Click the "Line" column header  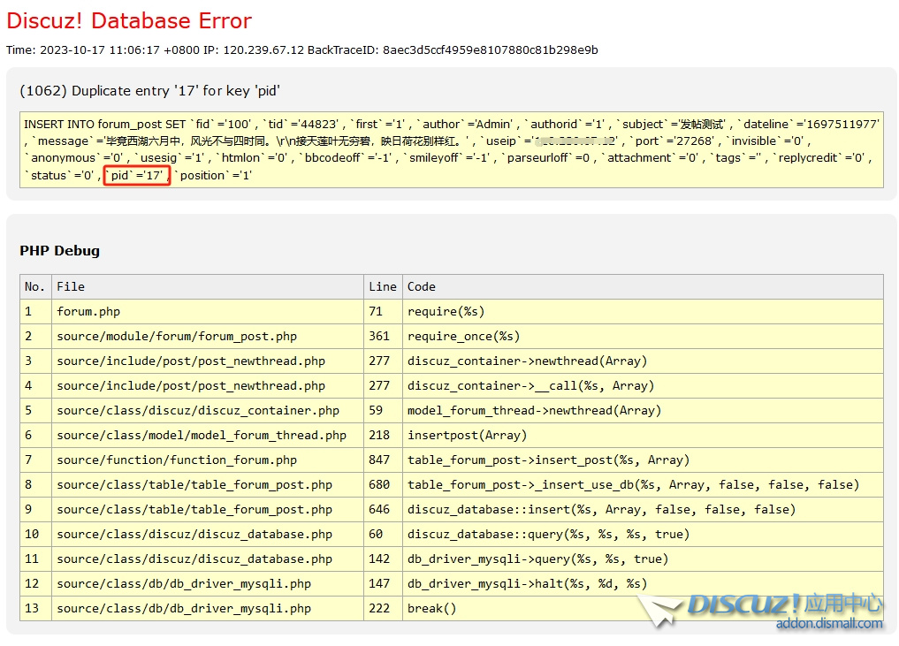[383, 286]
